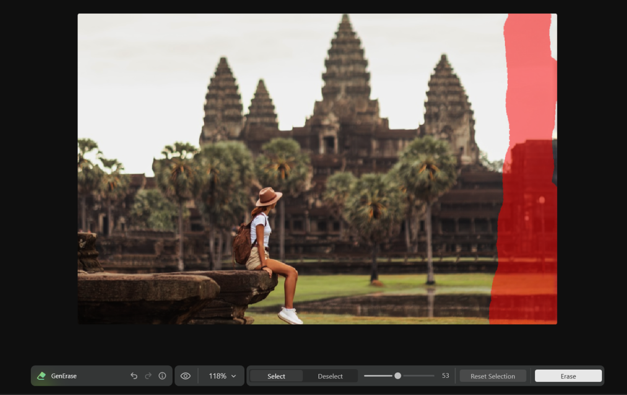
Task: Click the GenErase eraser icon
Action: pyautogui.click(x=42, y=376)
